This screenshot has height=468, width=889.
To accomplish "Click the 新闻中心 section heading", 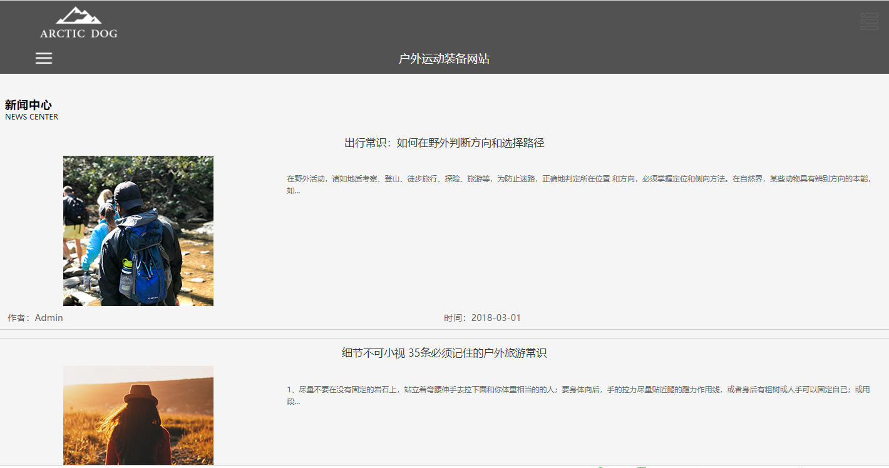I will 28,105.
